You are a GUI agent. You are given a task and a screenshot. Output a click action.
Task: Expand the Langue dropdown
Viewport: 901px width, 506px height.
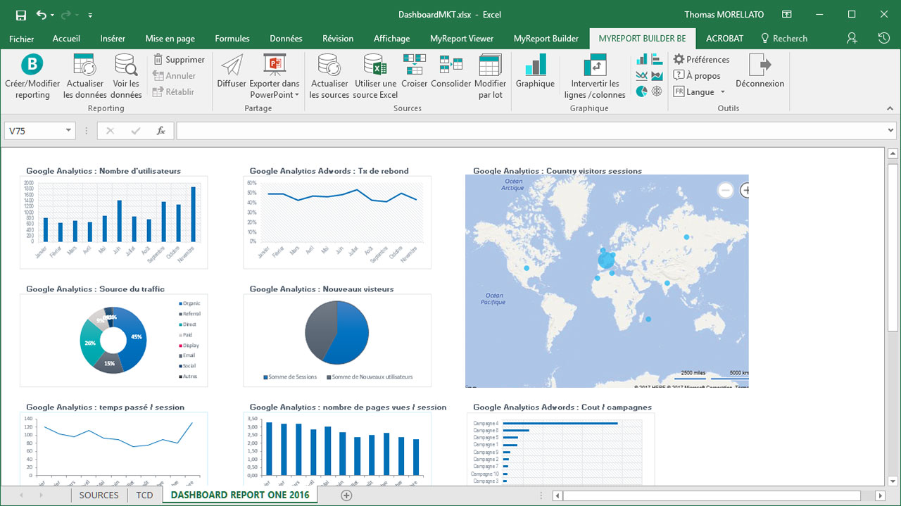tap(722, 92)
